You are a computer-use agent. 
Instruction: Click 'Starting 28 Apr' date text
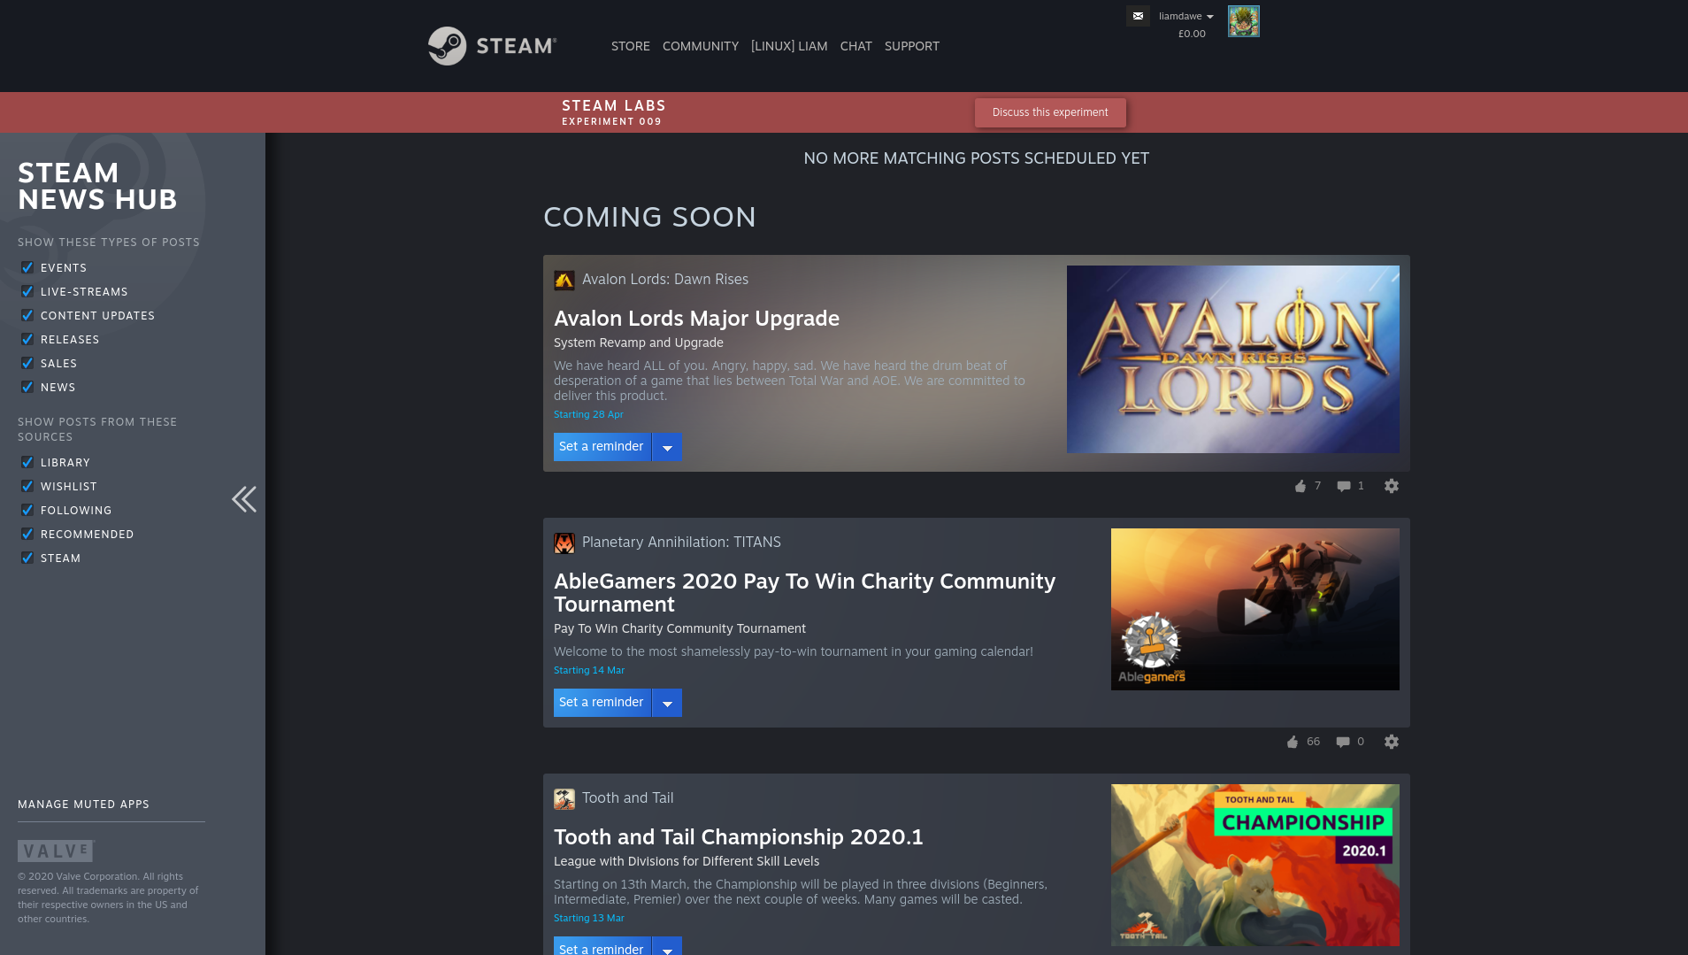[x=588, y=414]
